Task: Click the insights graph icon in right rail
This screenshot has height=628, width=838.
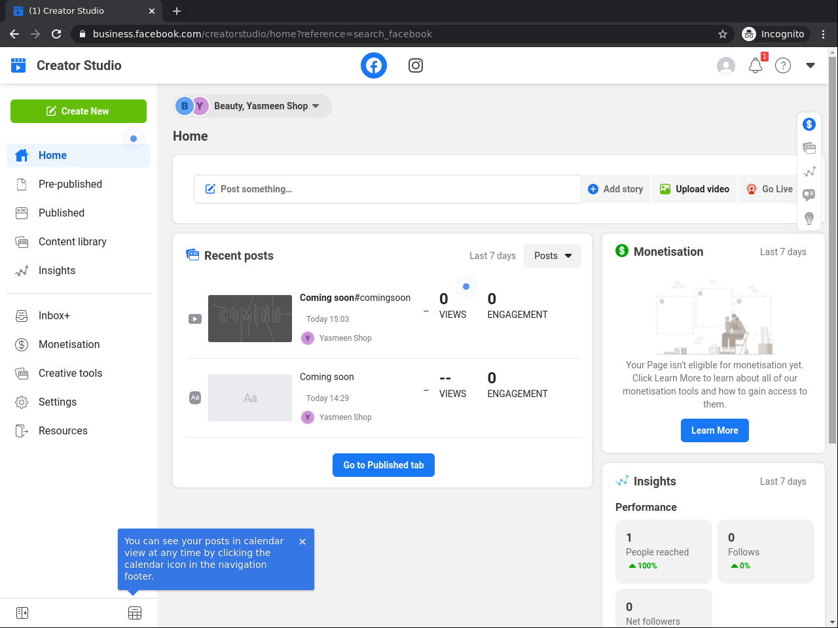Action: (x=809, y=171)
